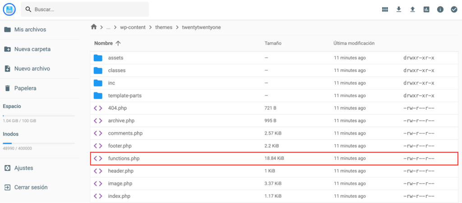Create a Nuevo archivo
Screen dimensions: 462x203
click(x=32, y=69)
